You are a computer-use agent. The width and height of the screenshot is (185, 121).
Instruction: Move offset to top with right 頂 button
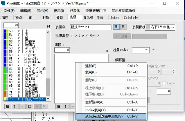coord(58,107)
